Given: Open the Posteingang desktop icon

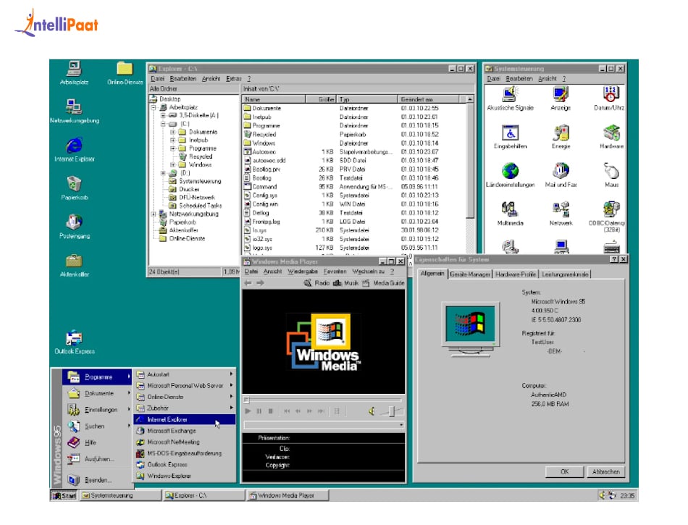Looking at the screenshot, I should point(74,227).
